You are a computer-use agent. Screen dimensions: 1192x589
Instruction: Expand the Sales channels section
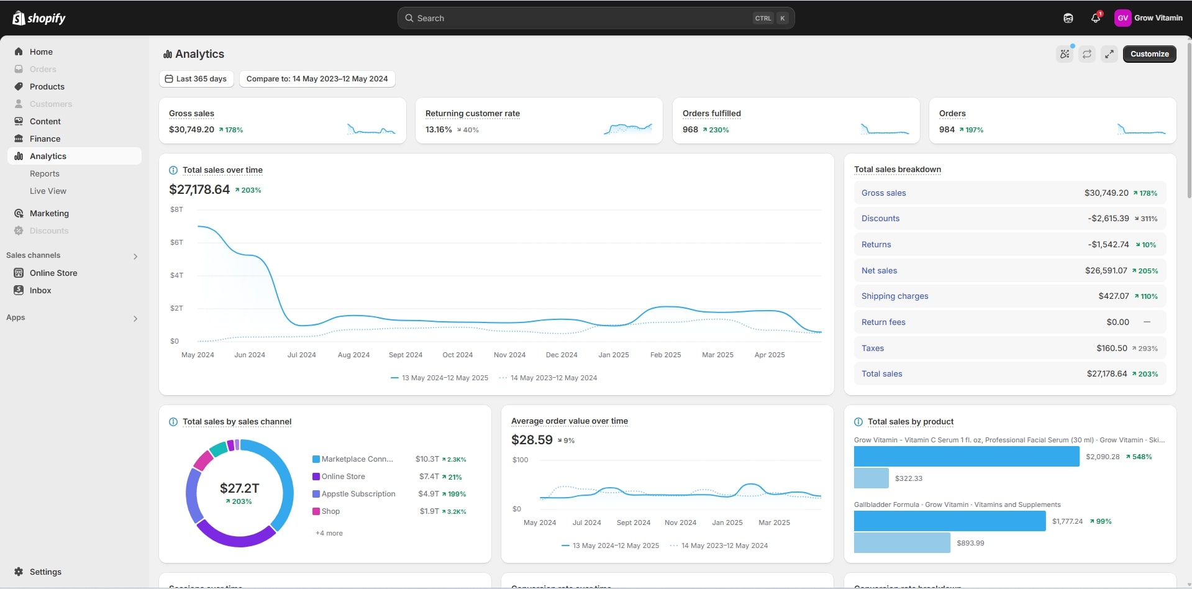135,256
